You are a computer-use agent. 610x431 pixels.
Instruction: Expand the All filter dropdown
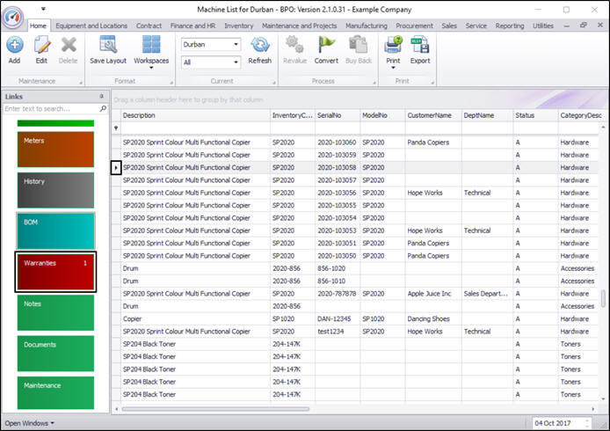pos(236,62)
